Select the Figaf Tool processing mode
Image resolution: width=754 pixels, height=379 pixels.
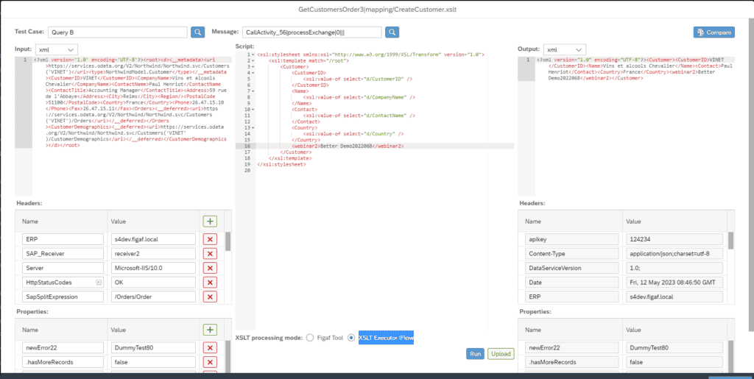point(310,339)
